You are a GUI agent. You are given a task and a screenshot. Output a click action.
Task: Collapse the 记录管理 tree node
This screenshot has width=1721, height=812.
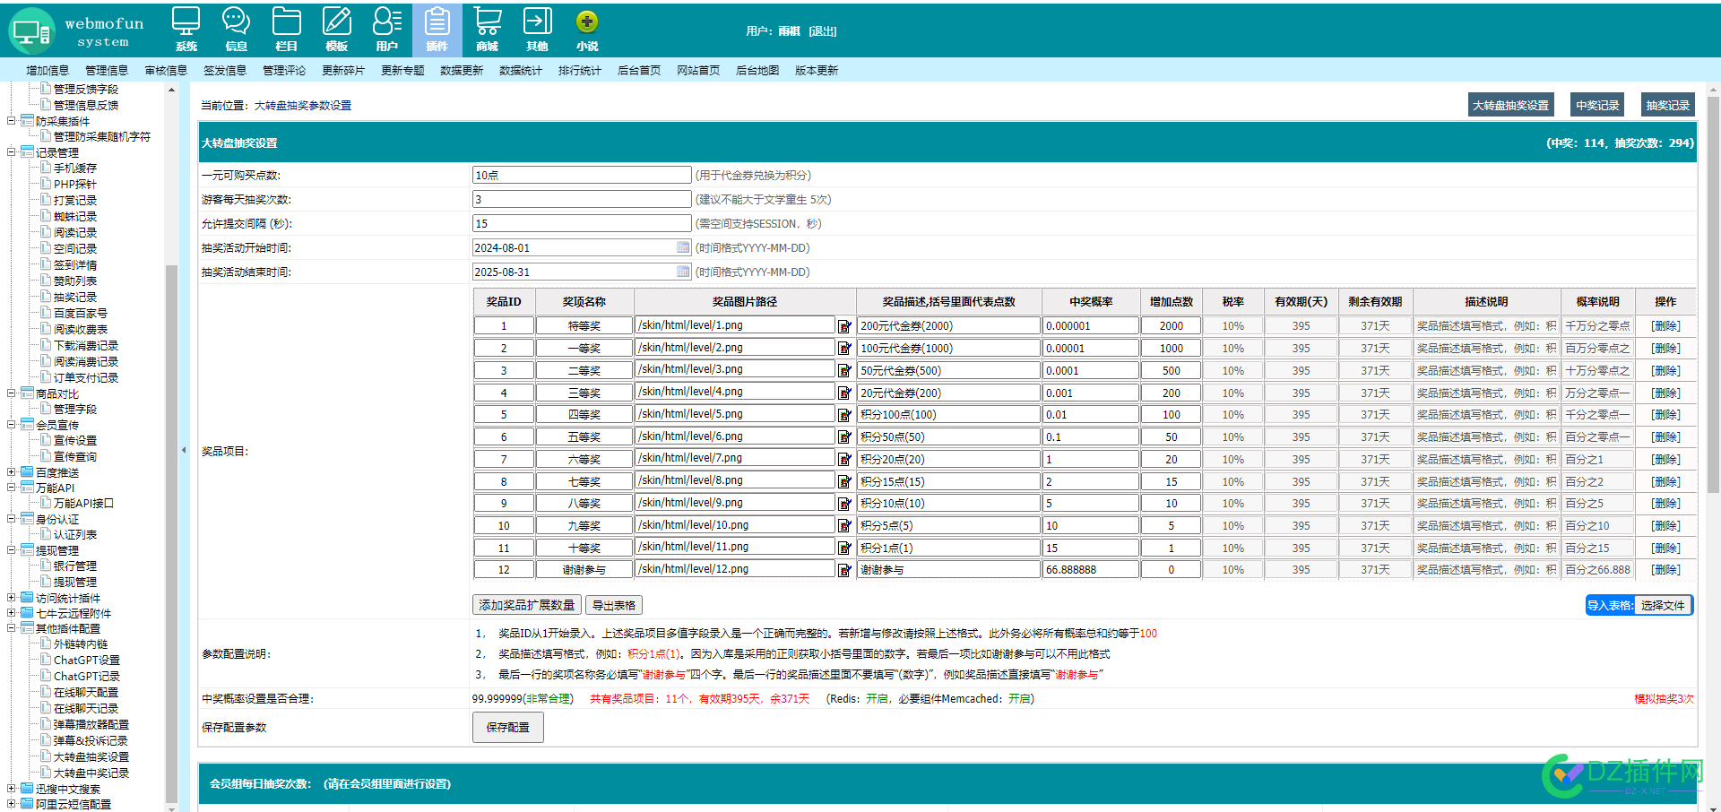pyautogui.click(x=12, y=152)
